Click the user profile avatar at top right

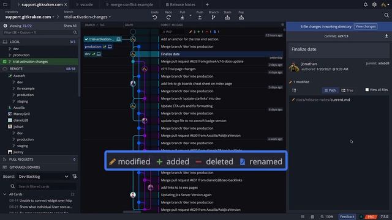[384, 4]
